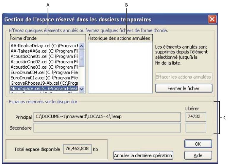
Task: Close the temporary folders dialog window
Action: [212, 19]
